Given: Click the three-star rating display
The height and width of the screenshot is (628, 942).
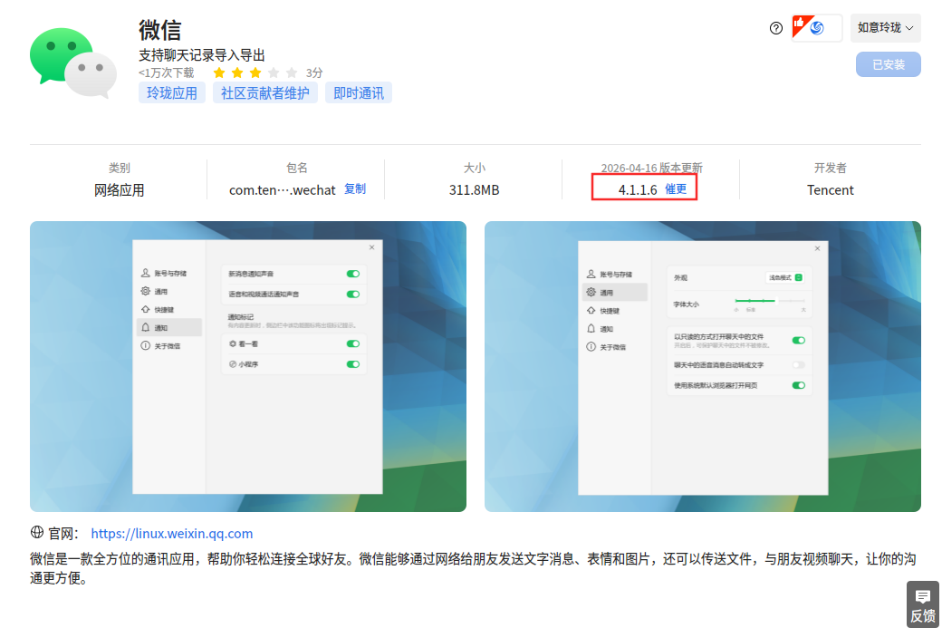Looking at the screenshot, I should (255, 72).
